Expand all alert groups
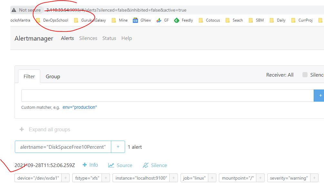324x196 pixels. pos(45,129)
